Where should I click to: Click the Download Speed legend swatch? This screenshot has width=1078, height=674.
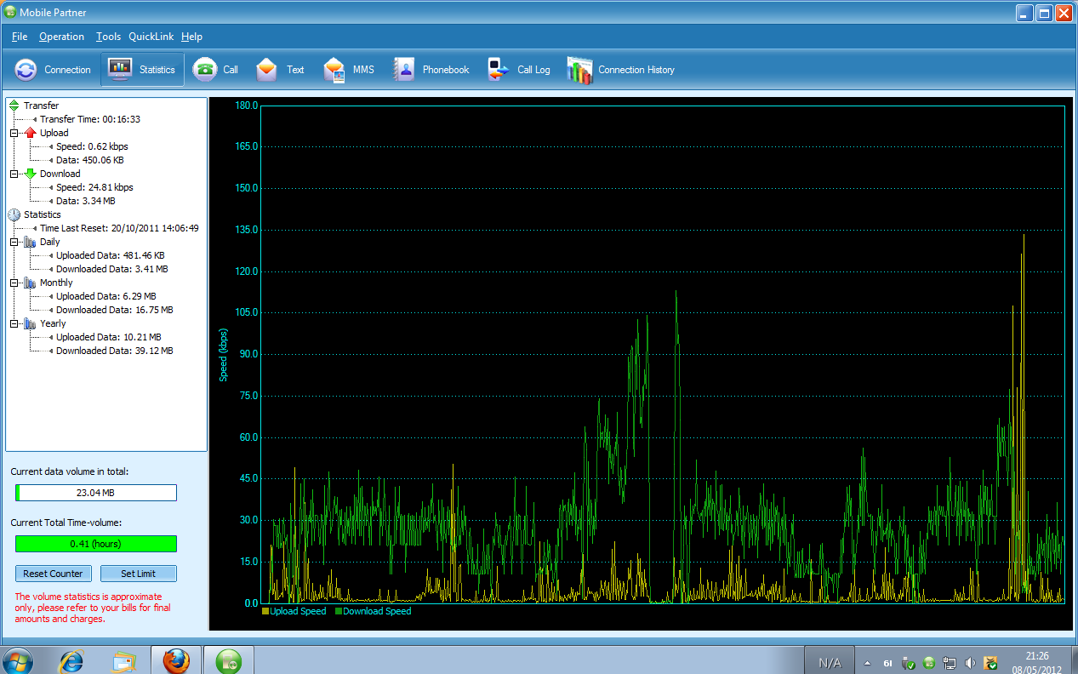click(x=339, y=611)
